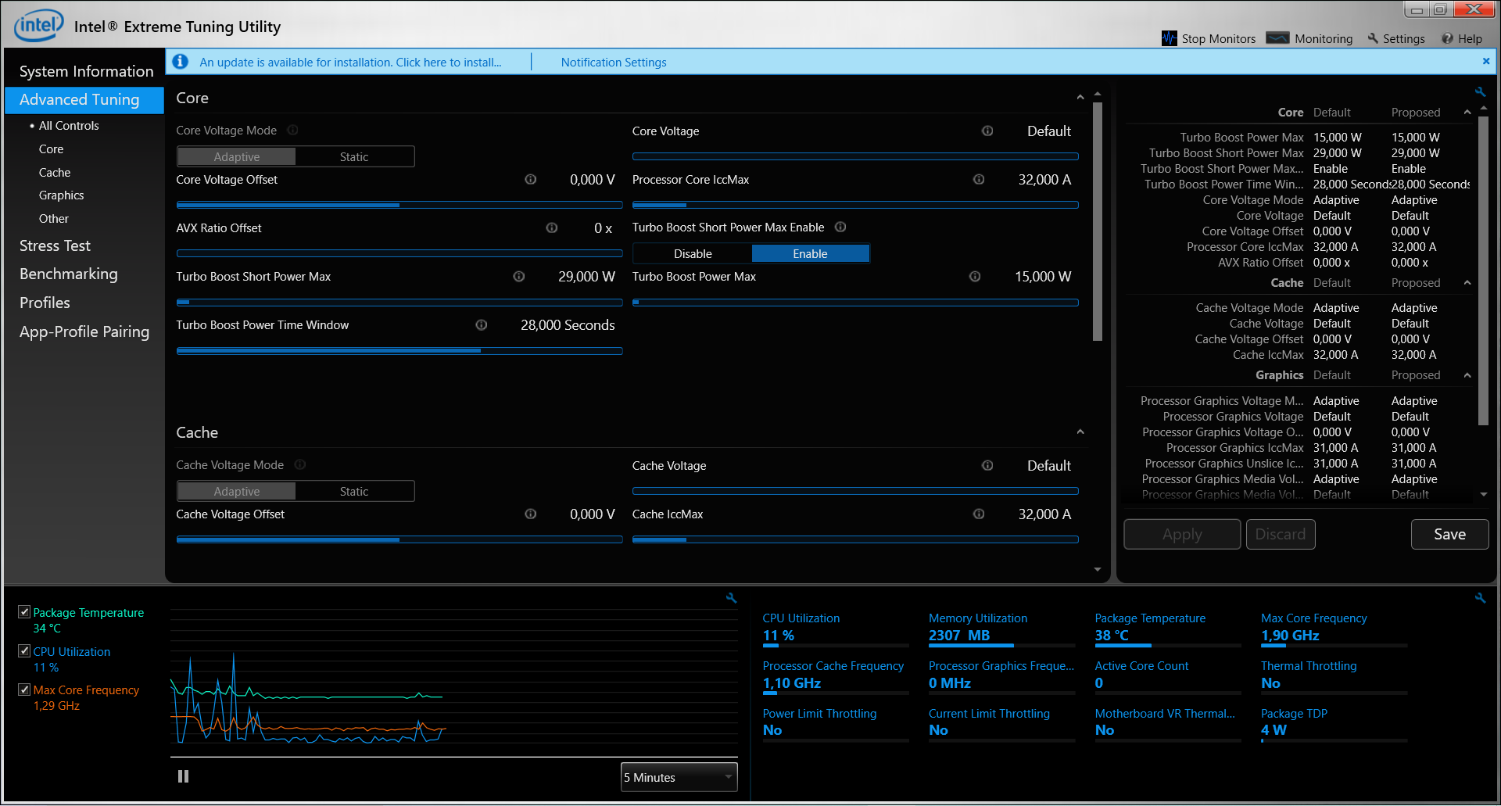This screenshot has width=1501, height=806.
Task: Select All Controls under Advanced Tuning
Action: click(69, 125)
